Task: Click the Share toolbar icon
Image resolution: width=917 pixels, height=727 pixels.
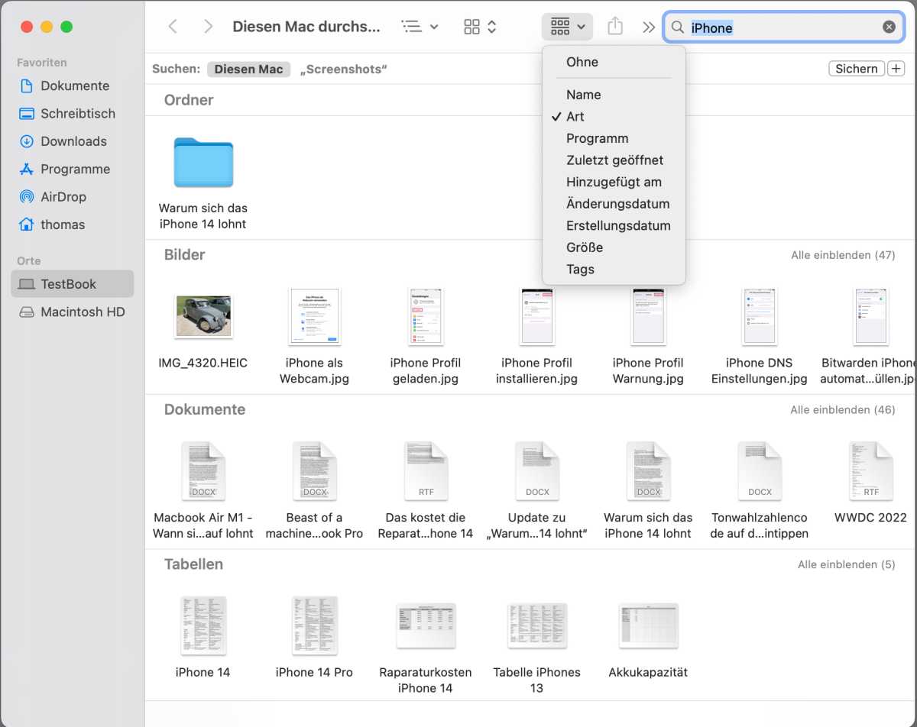Action: (615, 27)
